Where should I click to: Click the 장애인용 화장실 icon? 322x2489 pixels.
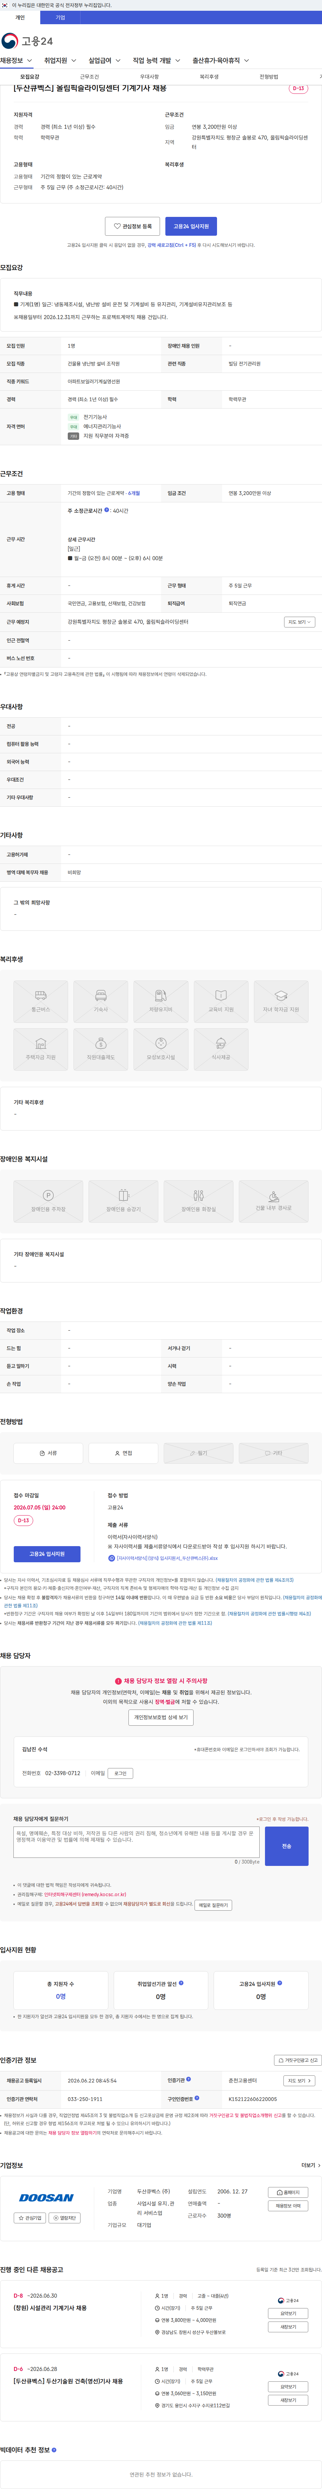tap(199, 1201)
